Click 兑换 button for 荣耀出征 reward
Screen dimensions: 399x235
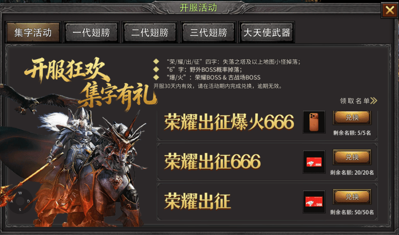coord(352,197)
